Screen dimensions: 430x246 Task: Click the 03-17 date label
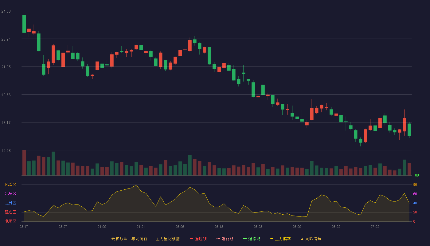point(24,227)
